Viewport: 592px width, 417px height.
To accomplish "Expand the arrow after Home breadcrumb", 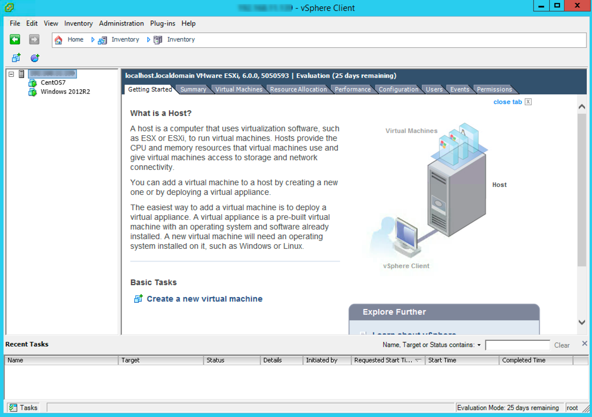I will (93, 40).
